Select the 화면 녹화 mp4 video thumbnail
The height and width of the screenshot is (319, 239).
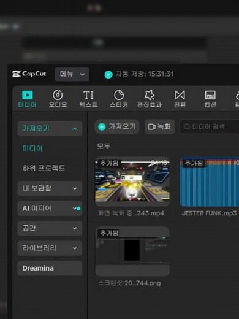(132, 182)
